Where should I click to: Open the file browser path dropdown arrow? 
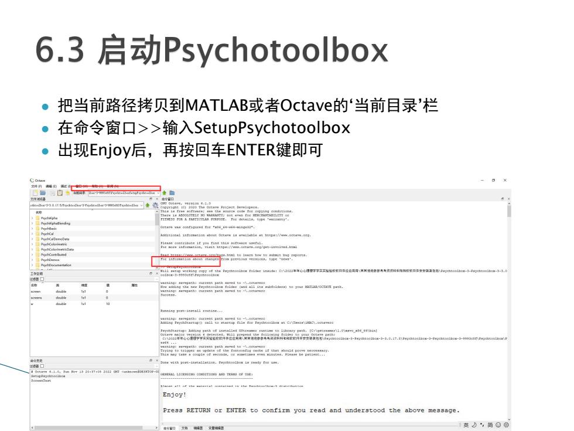click(142, 205)
